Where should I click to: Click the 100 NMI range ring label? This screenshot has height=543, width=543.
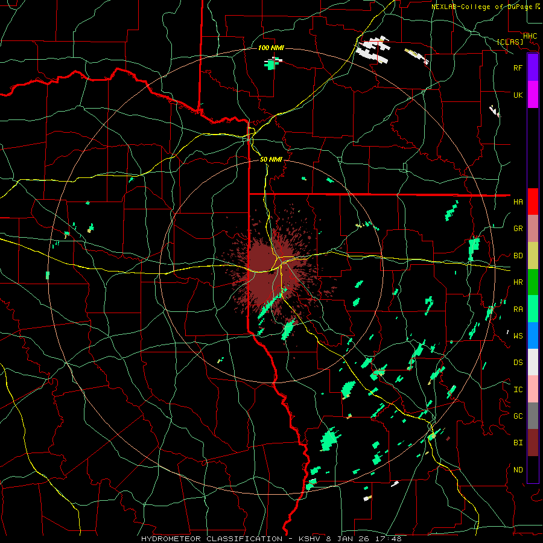pyautogui.click(x=271, y=48)
